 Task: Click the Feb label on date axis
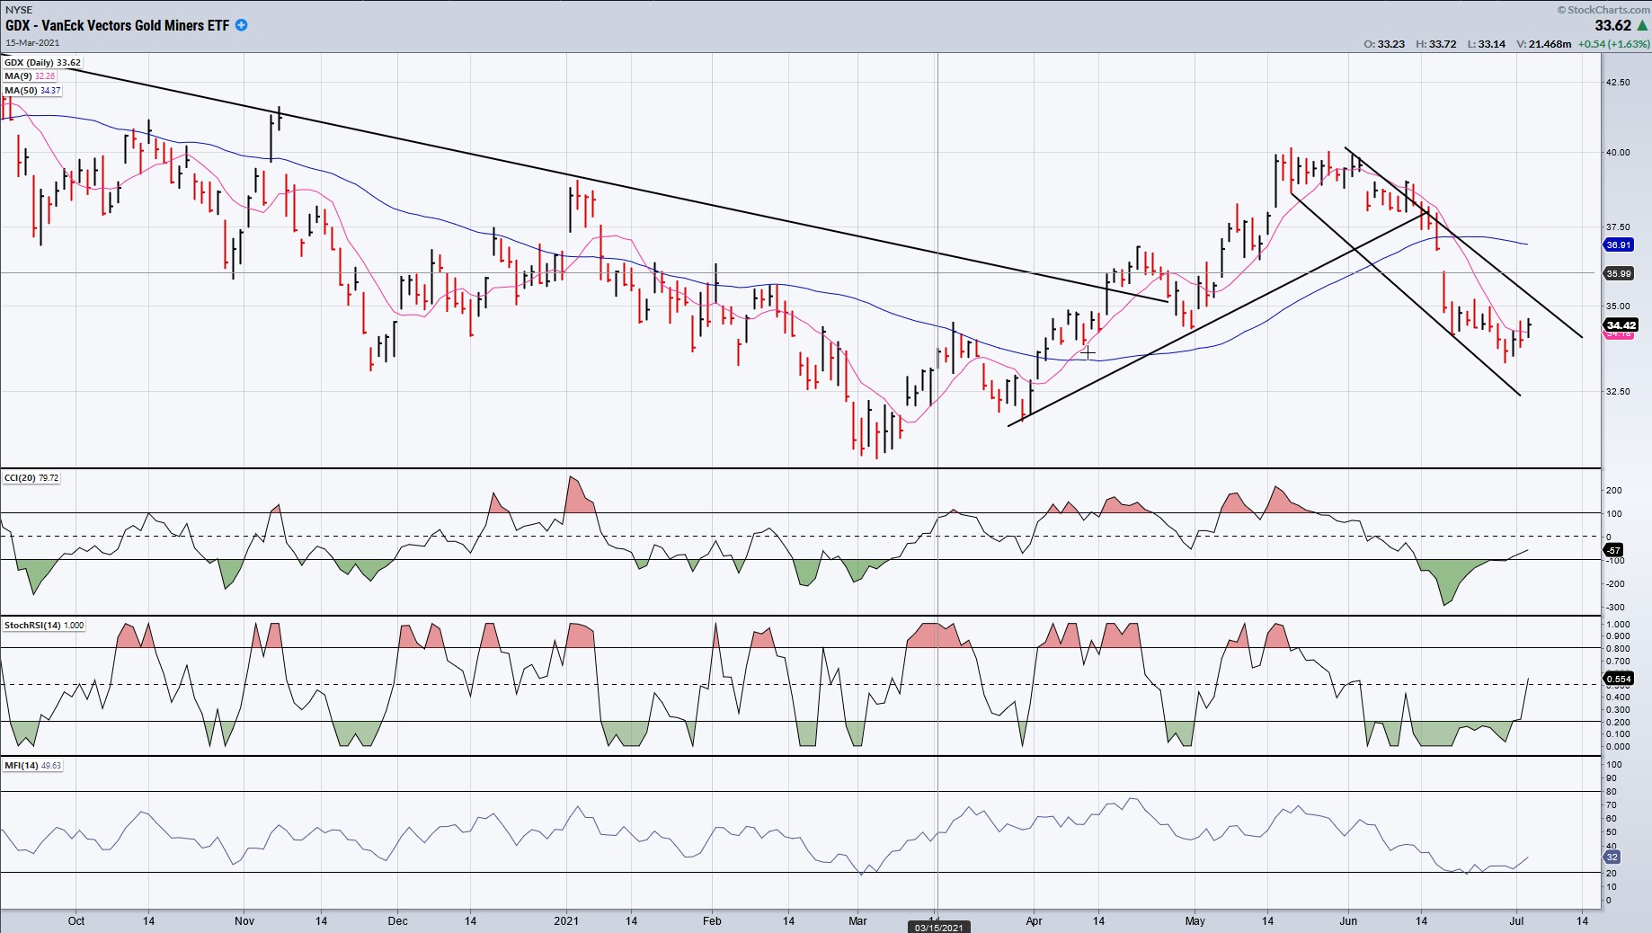pos(712,920)
